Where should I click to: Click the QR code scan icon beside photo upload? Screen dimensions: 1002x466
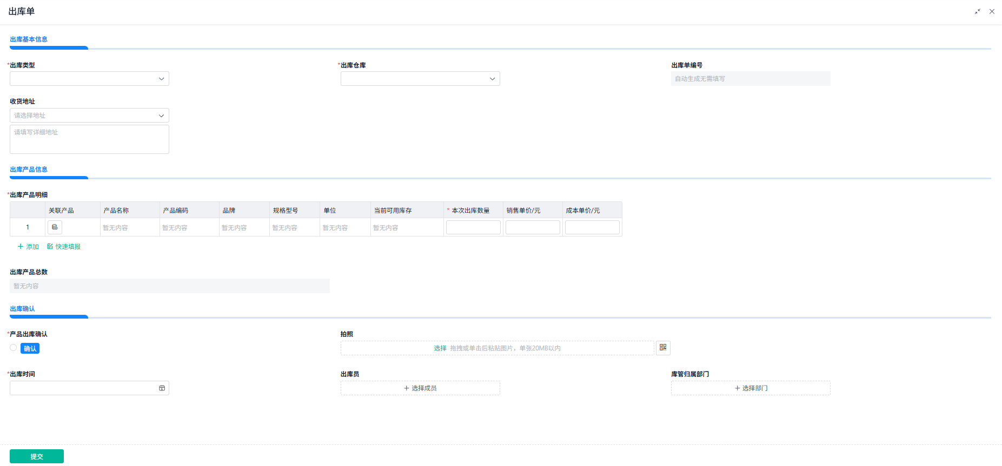(x=663, y=348)
